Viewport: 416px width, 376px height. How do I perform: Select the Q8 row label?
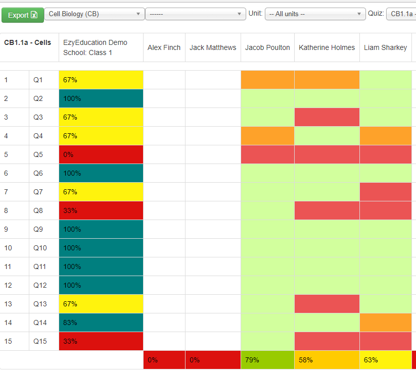(38, 210)
